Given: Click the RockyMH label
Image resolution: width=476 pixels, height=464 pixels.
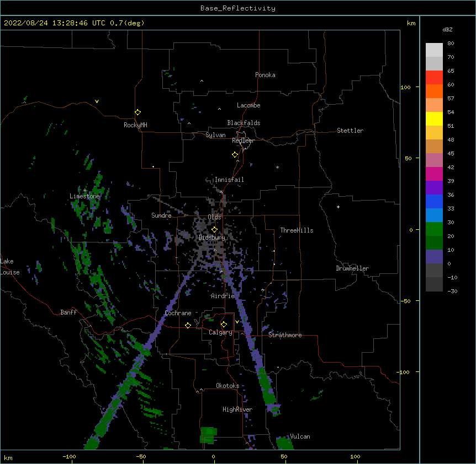Looking at the screenshot, I should point(135,125).
